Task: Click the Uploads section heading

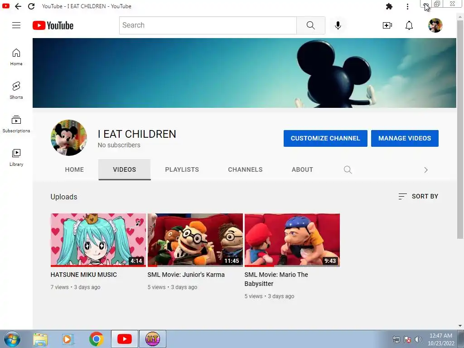Action: [64, 197]
